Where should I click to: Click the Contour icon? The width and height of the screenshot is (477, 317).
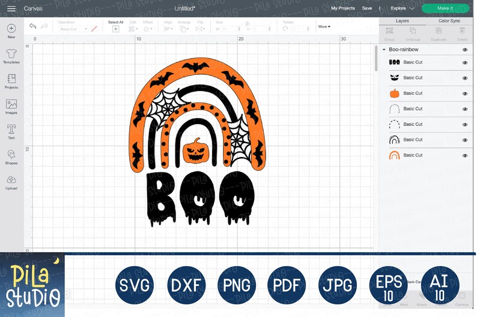[x=462, y=296]
